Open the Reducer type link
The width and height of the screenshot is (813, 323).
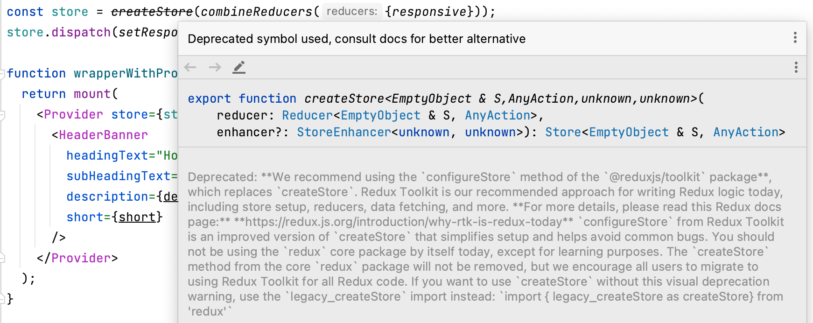click(308, 115)
